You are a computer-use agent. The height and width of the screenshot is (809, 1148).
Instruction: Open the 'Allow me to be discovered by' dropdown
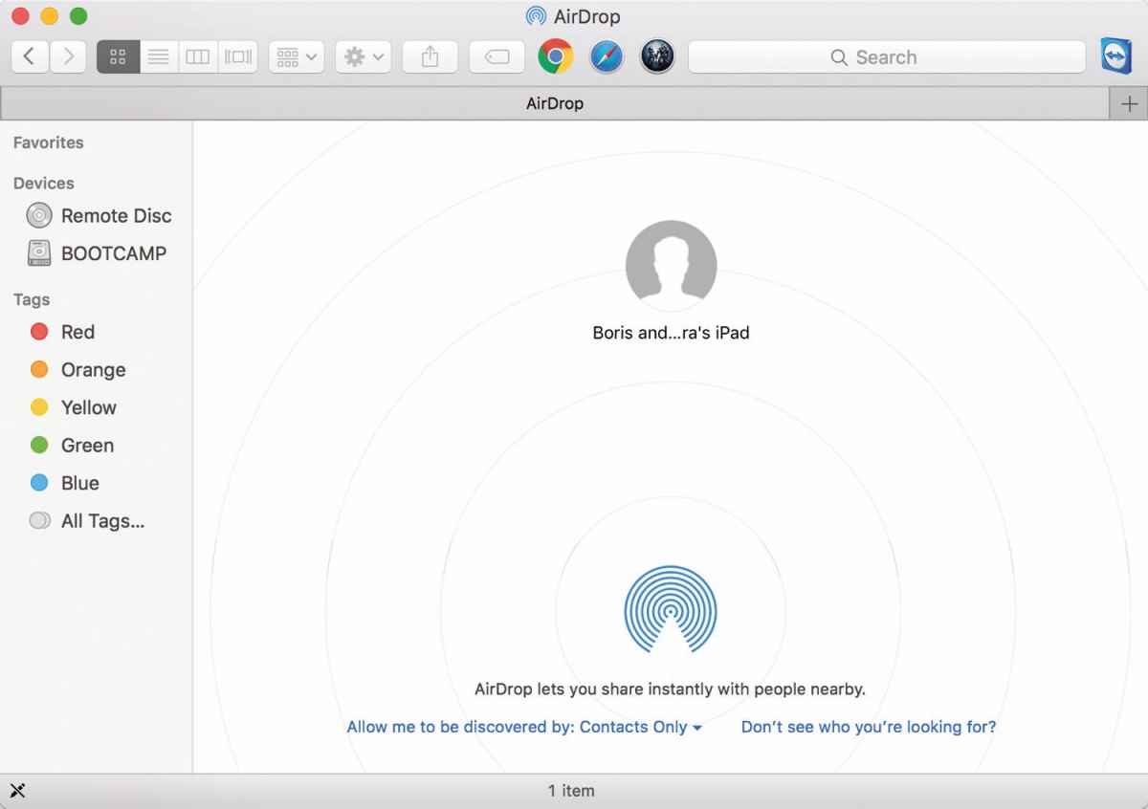click(x=524, y=727)
